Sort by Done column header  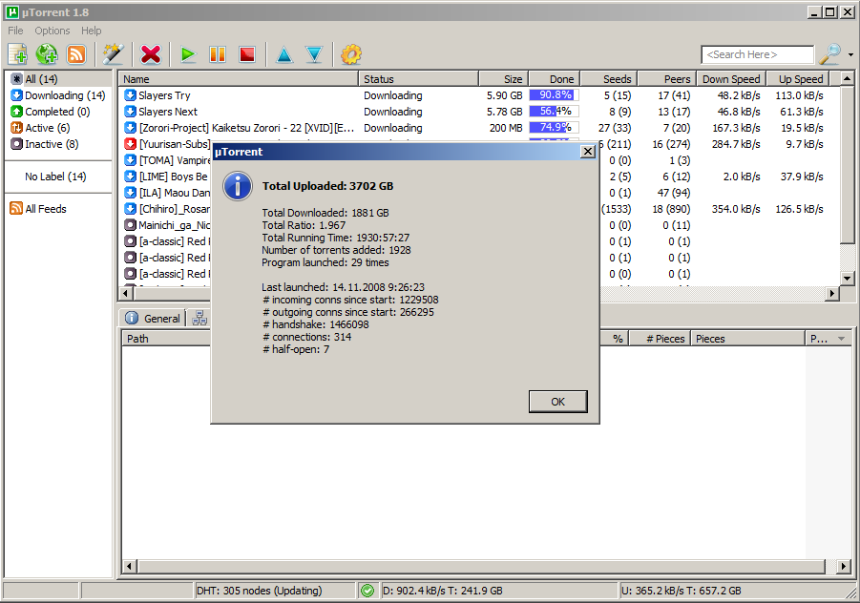click(x=554, y=79)
